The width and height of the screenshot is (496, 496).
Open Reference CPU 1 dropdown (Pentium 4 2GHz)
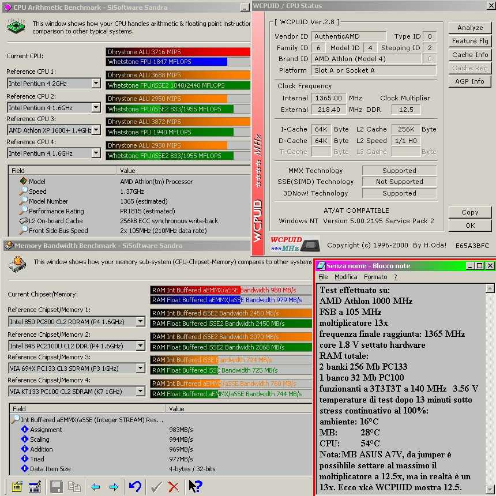96,83
